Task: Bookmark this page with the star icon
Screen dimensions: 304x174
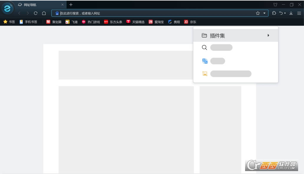Action: [258, 13]
